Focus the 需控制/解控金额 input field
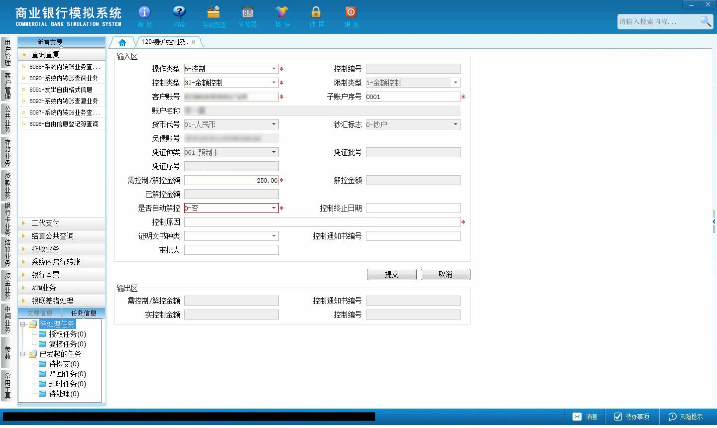717x428 pixels. tap(232, 180)
